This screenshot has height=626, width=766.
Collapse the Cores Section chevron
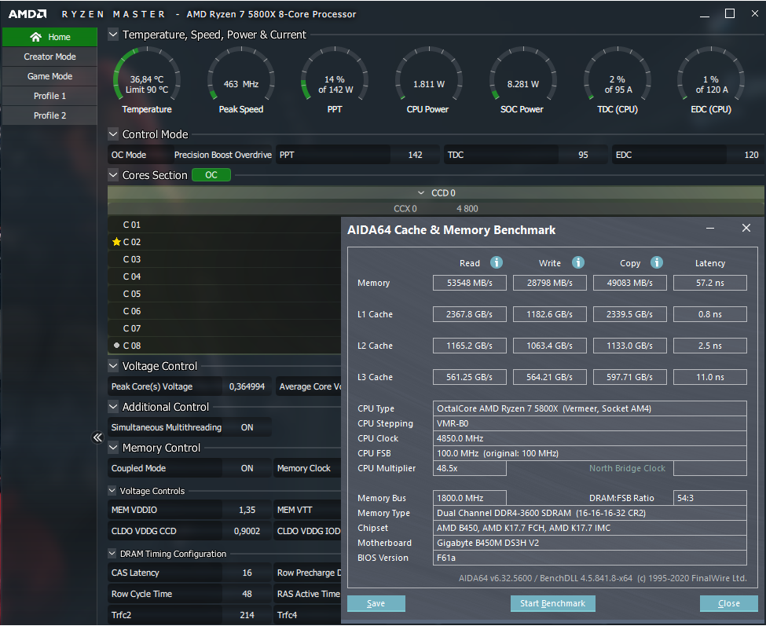[x=113, y=175]
